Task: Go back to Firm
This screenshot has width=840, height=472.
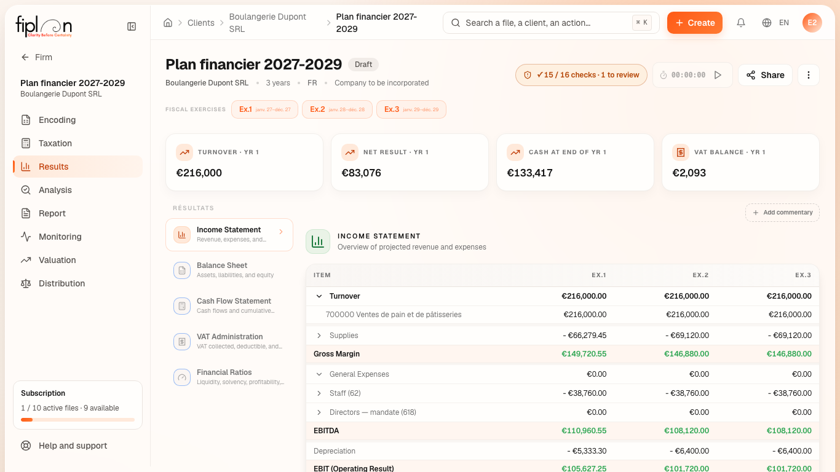Action: (x=37, y=57)
